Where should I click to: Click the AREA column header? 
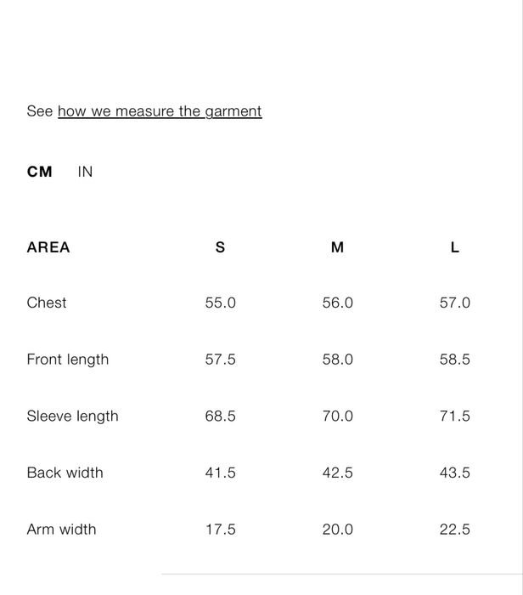pos(48,247)
